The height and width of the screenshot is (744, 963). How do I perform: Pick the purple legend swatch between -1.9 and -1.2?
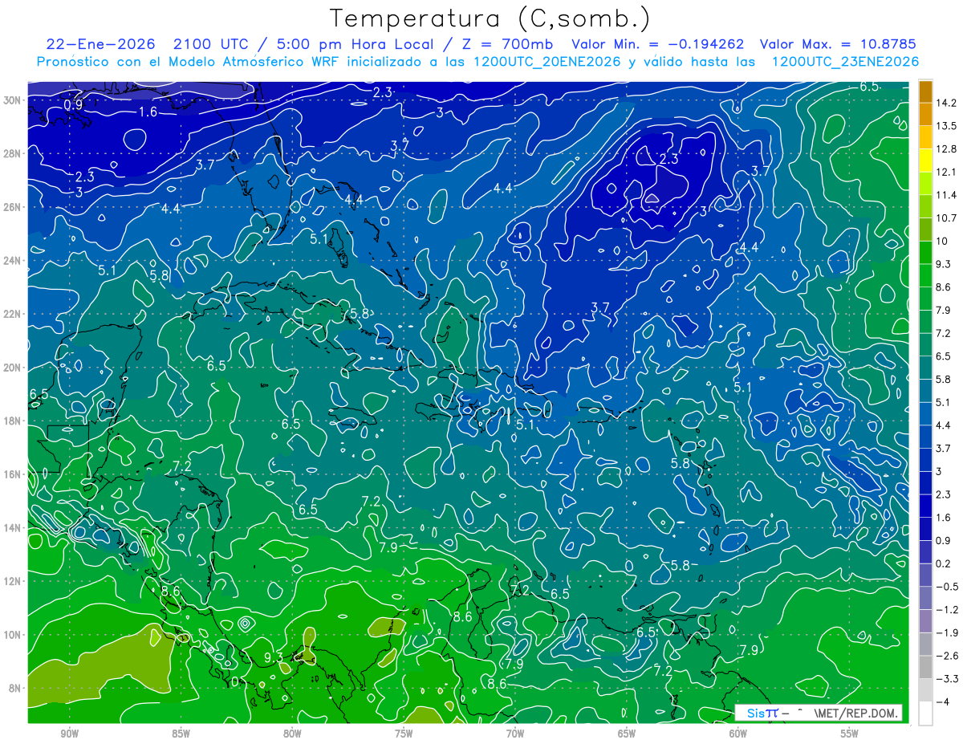(x=925, y=621)
